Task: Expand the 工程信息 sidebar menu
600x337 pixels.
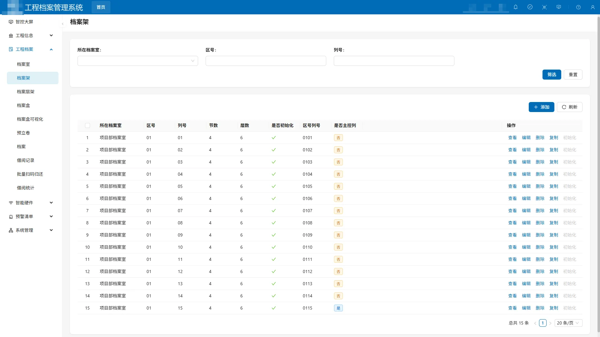Action: [x=31, y=36]
